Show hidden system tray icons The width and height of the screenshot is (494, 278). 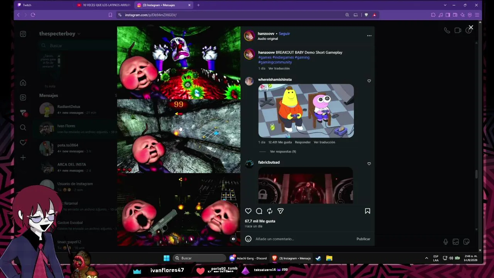tap(426, 258)
